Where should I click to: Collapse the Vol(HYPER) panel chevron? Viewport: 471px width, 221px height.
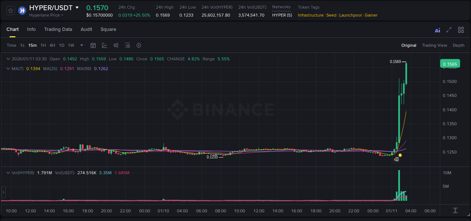click(8, 172)
